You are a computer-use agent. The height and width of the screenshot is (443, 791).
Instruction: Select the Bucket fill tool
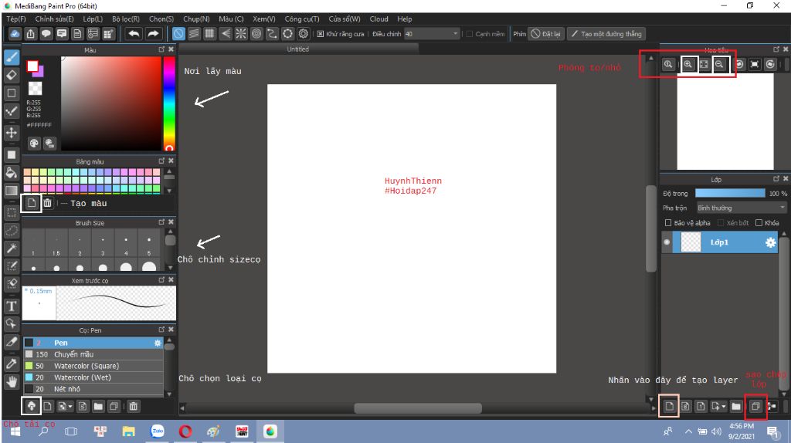(12, 173)
